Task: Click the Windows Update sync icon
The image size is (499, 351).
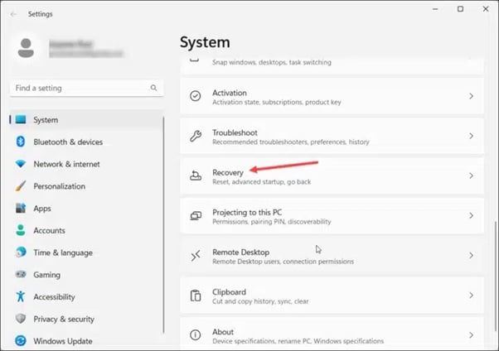Action: [x=21, y=341]
